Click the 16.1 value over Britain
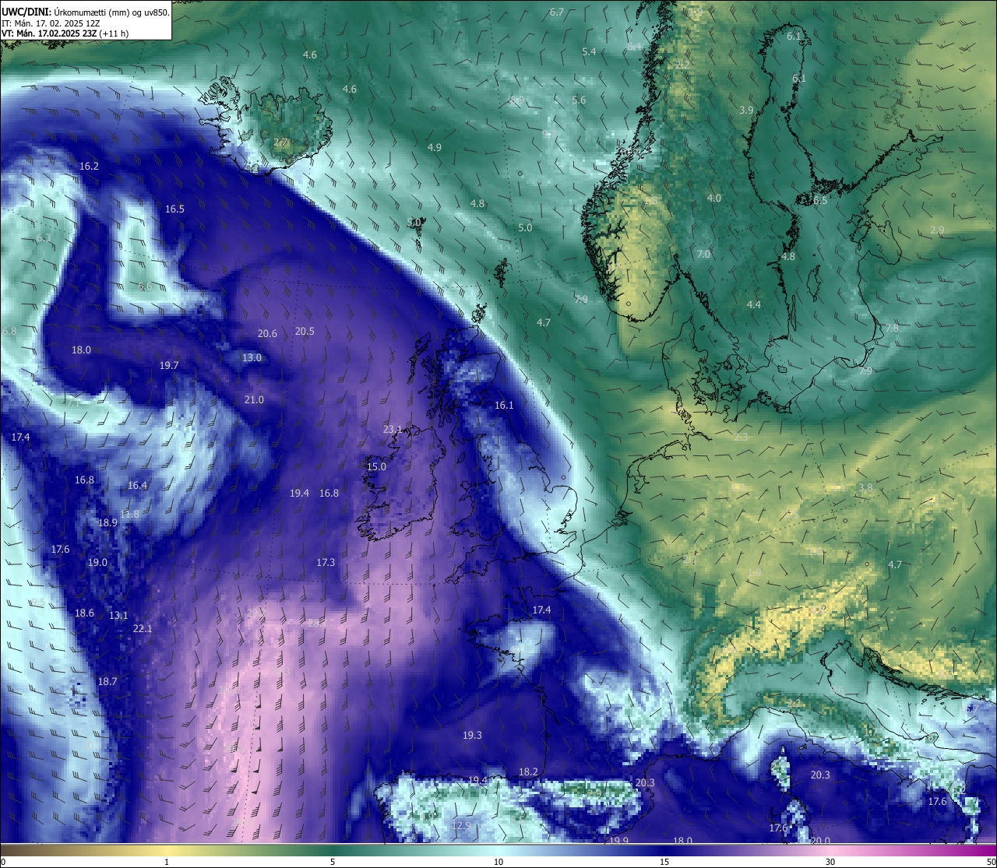 point(504,405)
